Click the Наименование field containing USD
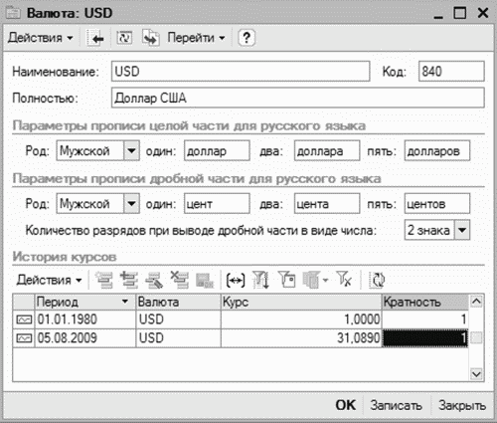Screen dimensions: 497x423 coord(241,71)
